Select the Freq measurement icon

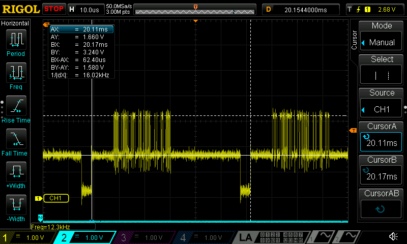click(x=16, y=76)
